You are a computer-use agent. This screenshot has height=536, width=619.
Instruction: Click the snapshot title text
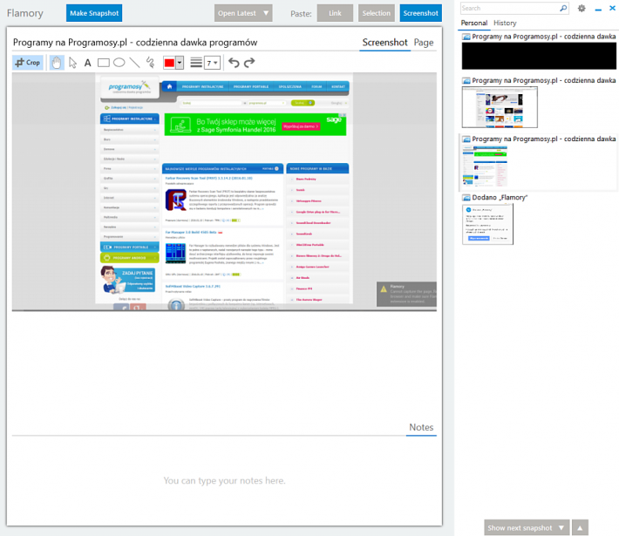click(135, 42)
